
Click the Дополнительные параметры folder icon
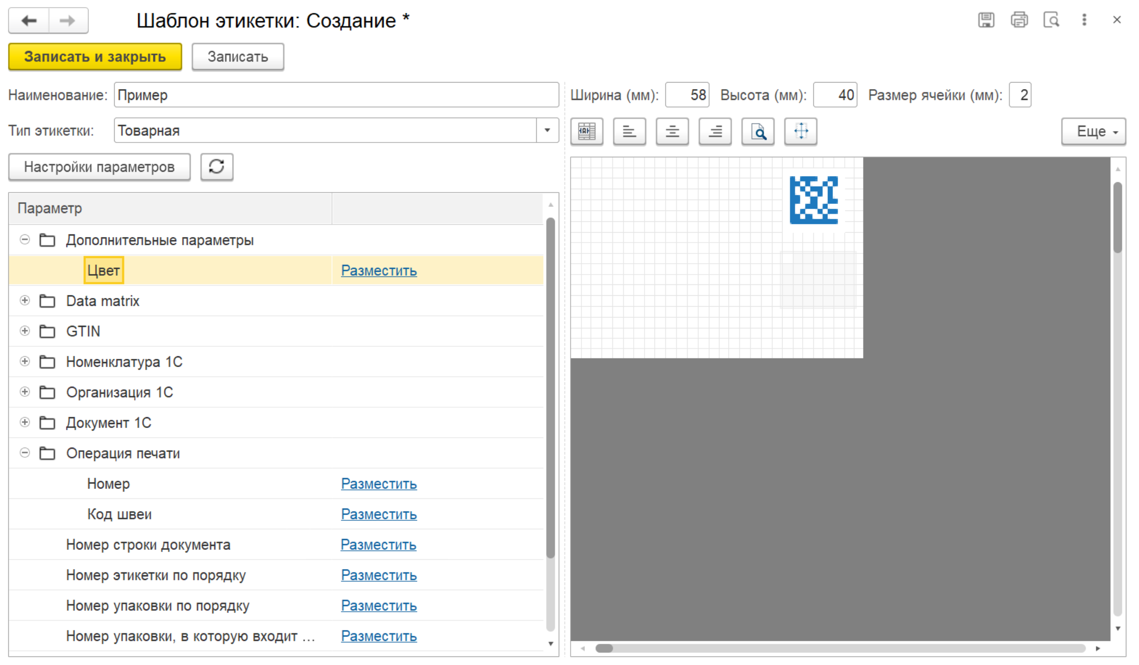pyautogui.click(x=47, y=240)
